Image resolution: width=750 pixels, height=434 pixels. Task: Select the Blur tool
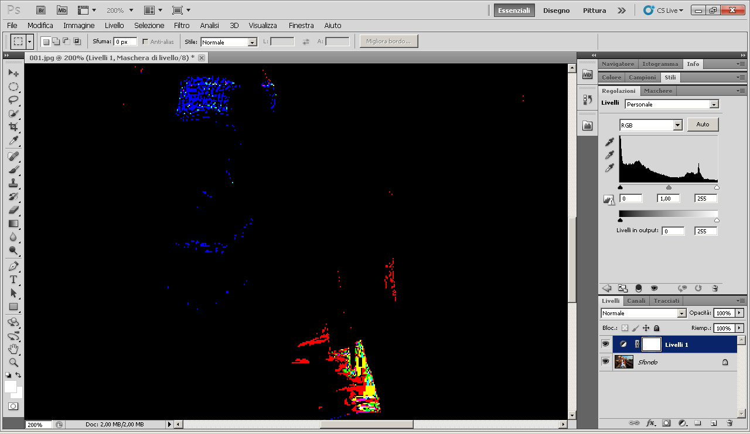(13, 237)
